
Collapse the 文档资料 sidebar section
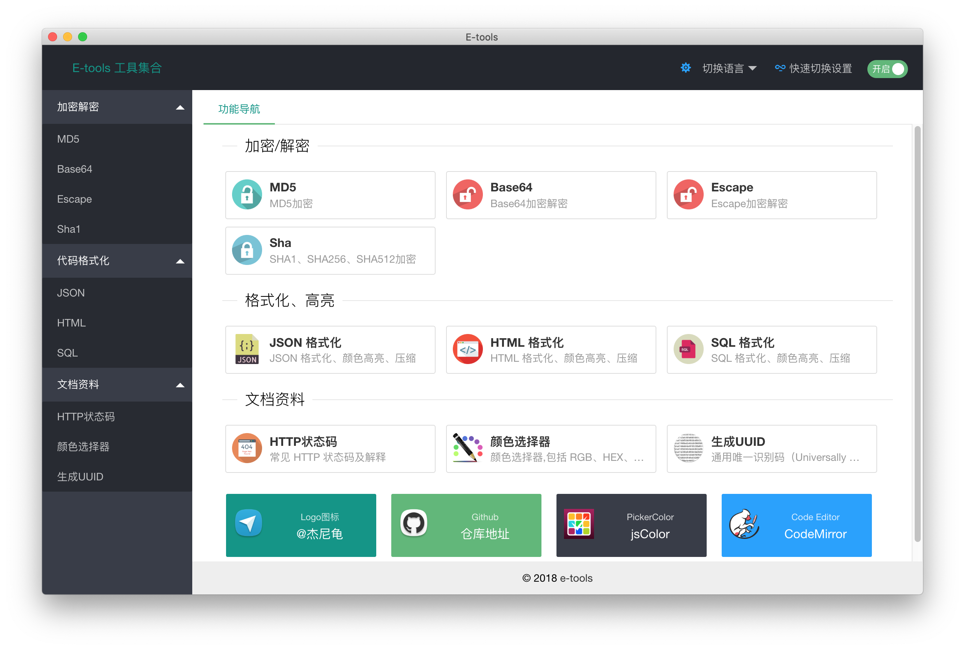[x=117, y=385]
